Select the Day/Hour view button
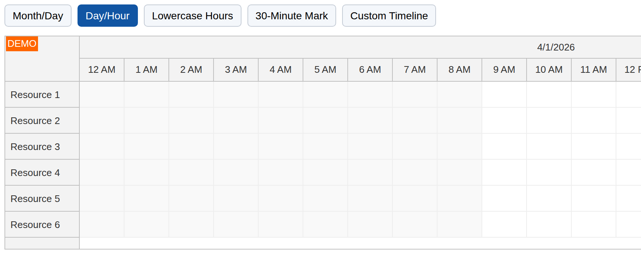Screen dimensions: 641x254 point(107,16)
